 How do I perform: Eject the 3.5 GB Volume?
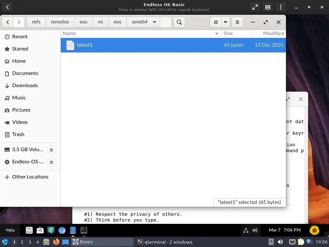pyautogui.click(x=51, y=150)
